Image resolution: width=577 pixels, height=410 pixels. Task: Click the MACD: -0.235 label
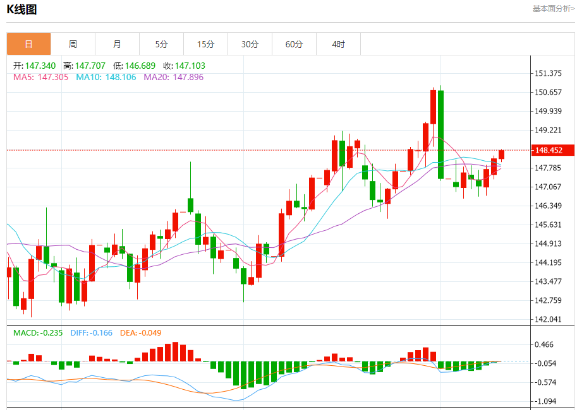pos(38,333)
